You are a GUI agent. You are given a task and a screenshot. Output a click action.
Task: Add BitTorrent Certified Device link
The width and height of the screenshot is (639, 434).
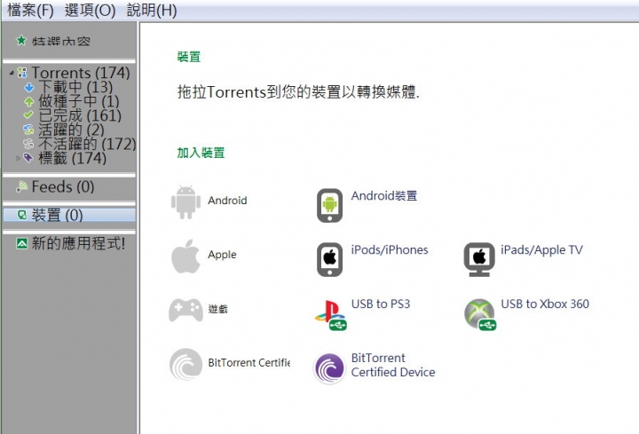tap(393, 365)
